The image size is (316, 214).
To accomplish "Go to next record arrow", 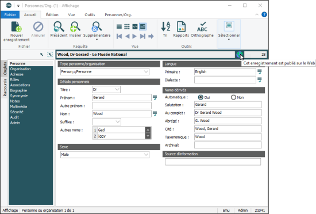I will click(134, 36).
